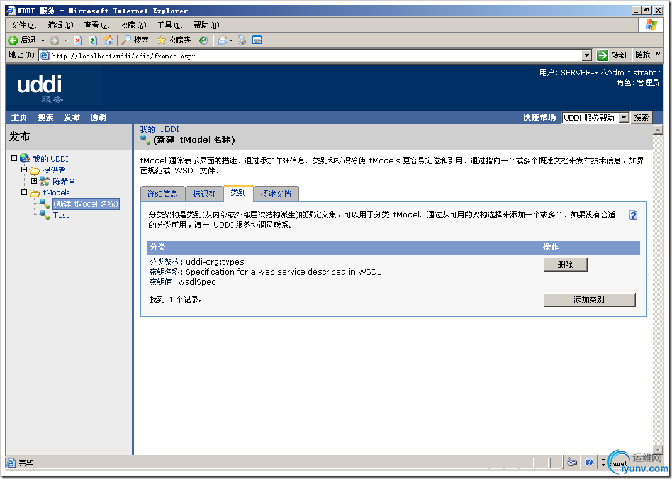
Task: Open the 查看(V) menu
Action: click(x=97, y=25)
